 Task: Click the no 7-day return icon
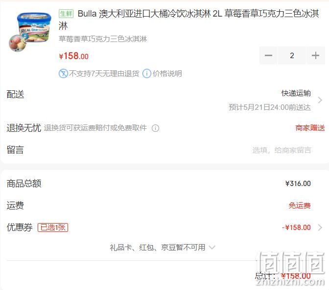[63, 74]
